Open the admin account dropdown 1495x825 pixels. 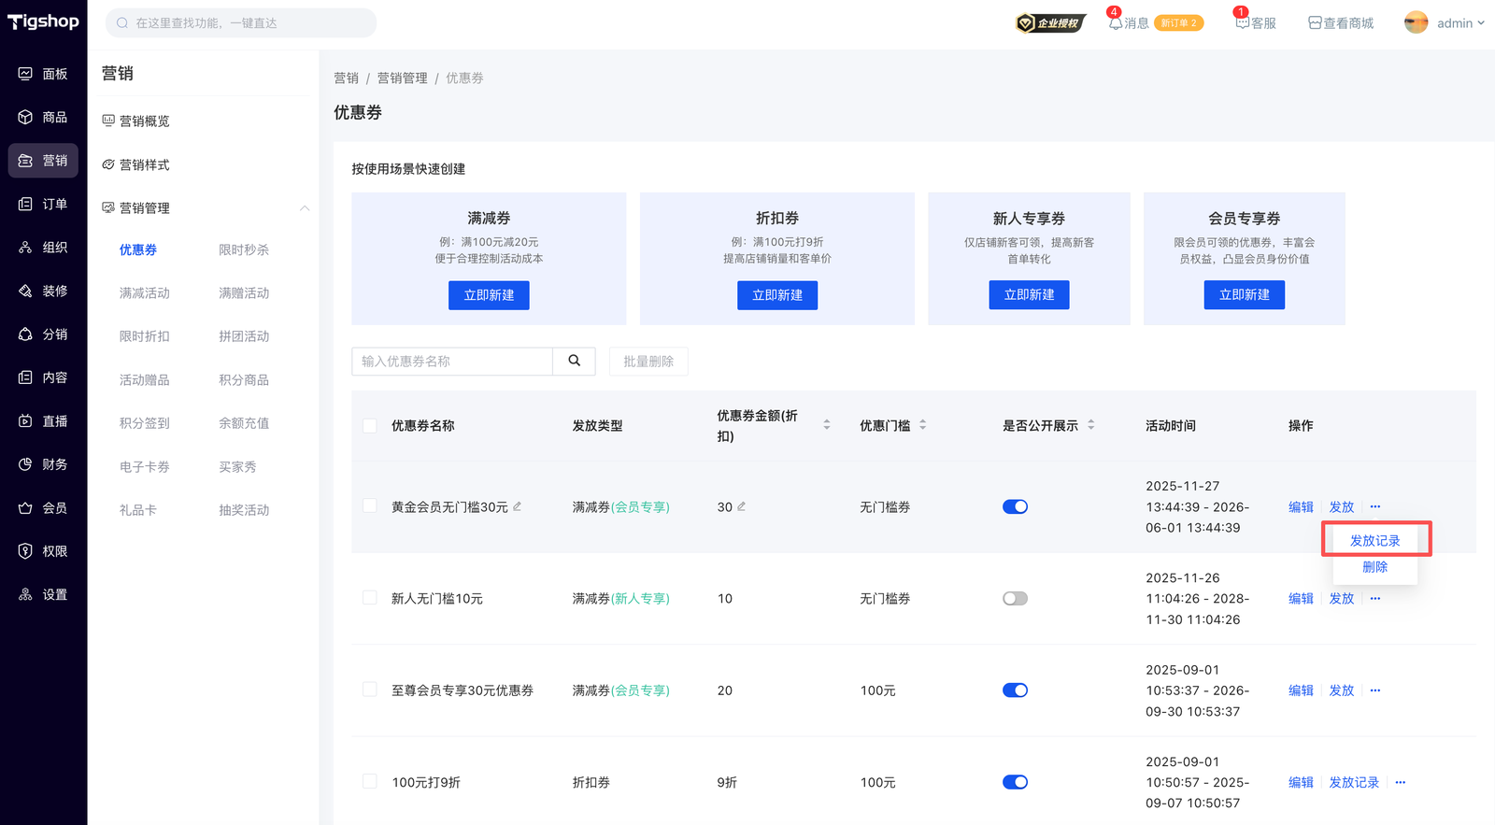1445,23
